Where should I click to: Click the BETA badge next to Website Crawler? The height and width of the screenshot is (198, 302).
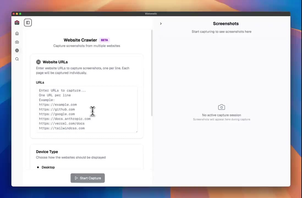[104, 40]
